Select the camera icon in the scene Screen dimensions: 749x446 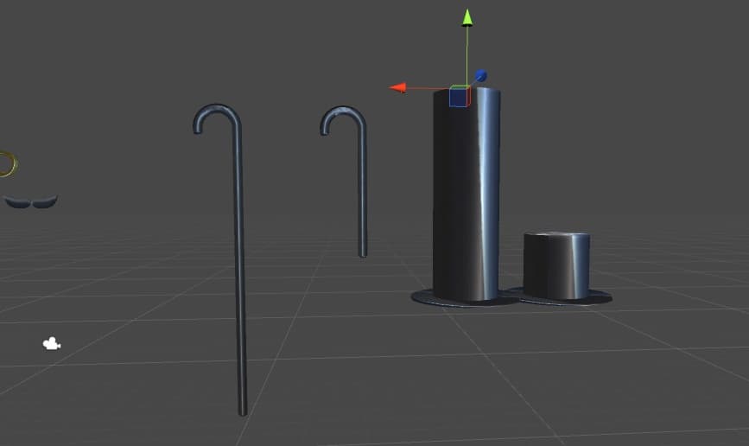point(51,344)
